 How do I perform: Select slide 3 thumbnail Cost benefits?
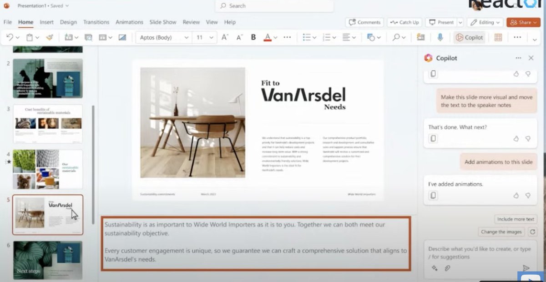point(48,123)
